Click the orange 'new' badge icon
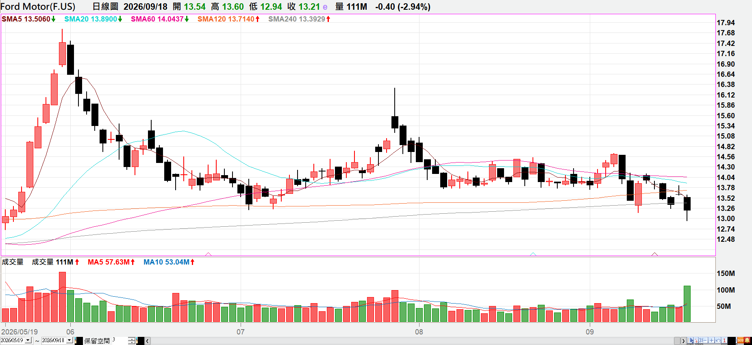The width and height of the screenshot is (752, 345). click(740, 341)
